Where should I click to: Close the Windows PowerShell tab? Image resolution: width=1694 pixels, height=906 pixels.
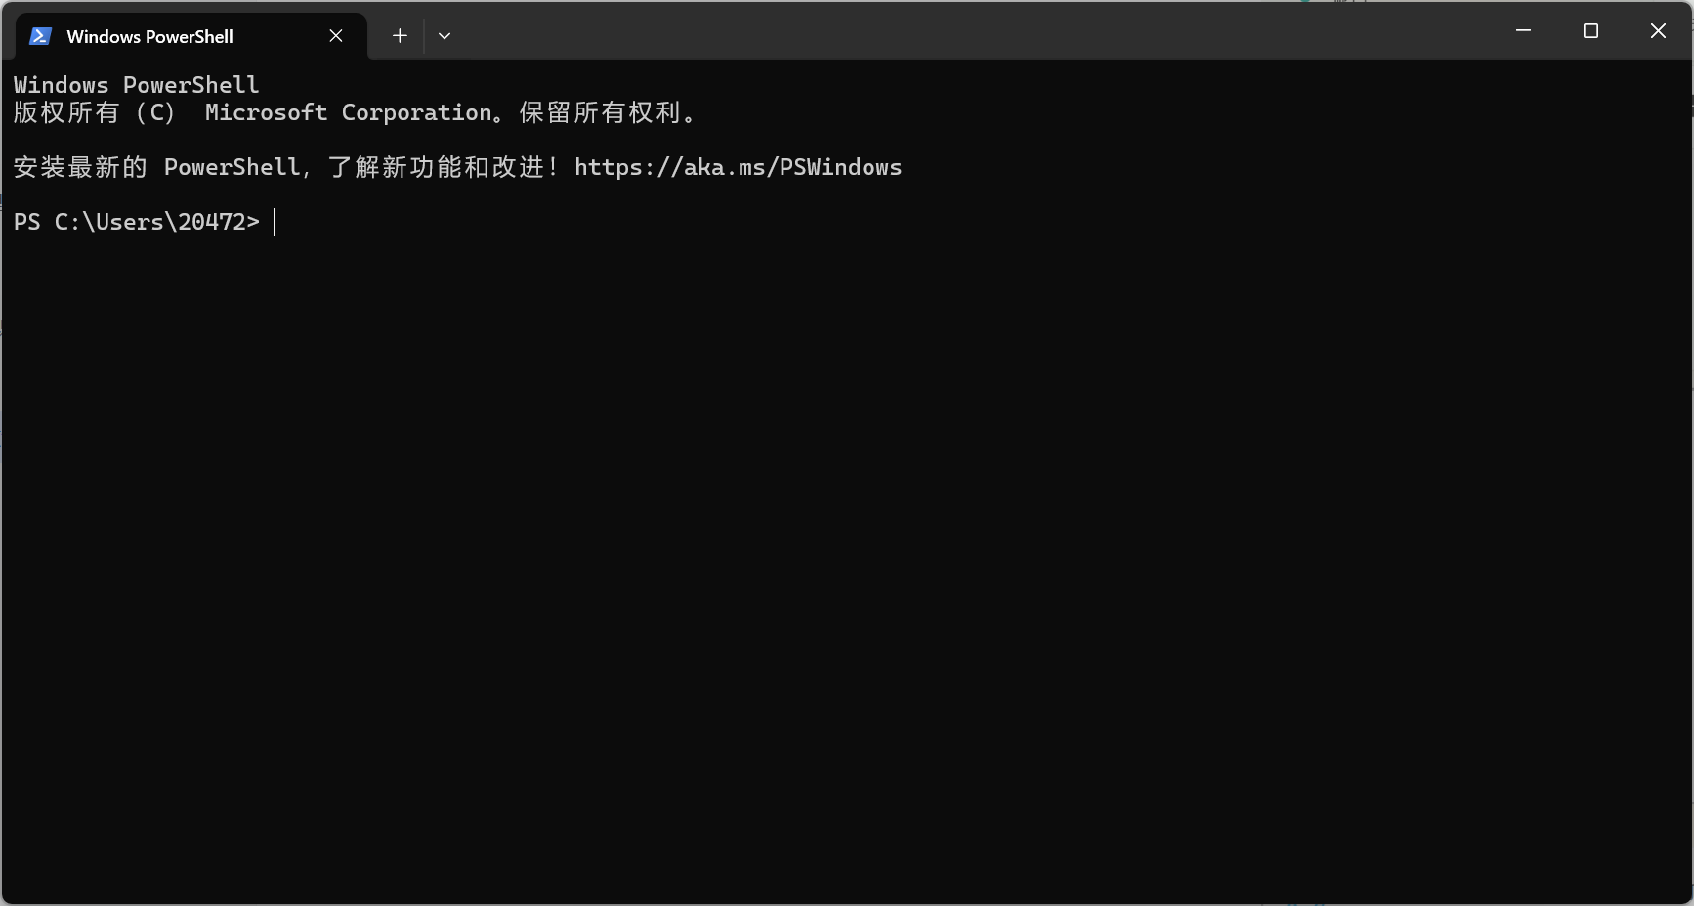coord(336,36)
